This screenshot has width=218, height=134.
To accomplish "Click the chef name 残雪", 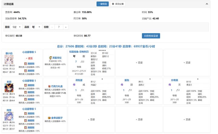I will tap(9, 110).
